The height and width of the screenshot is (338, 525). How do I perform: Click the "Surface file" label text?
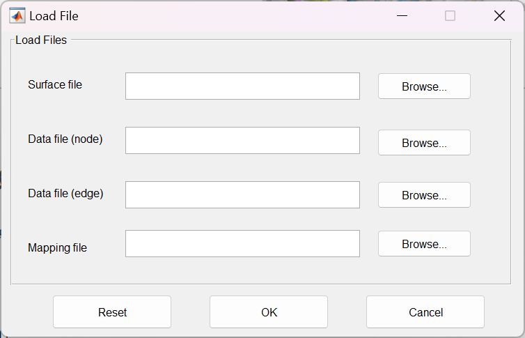(55, 84)
